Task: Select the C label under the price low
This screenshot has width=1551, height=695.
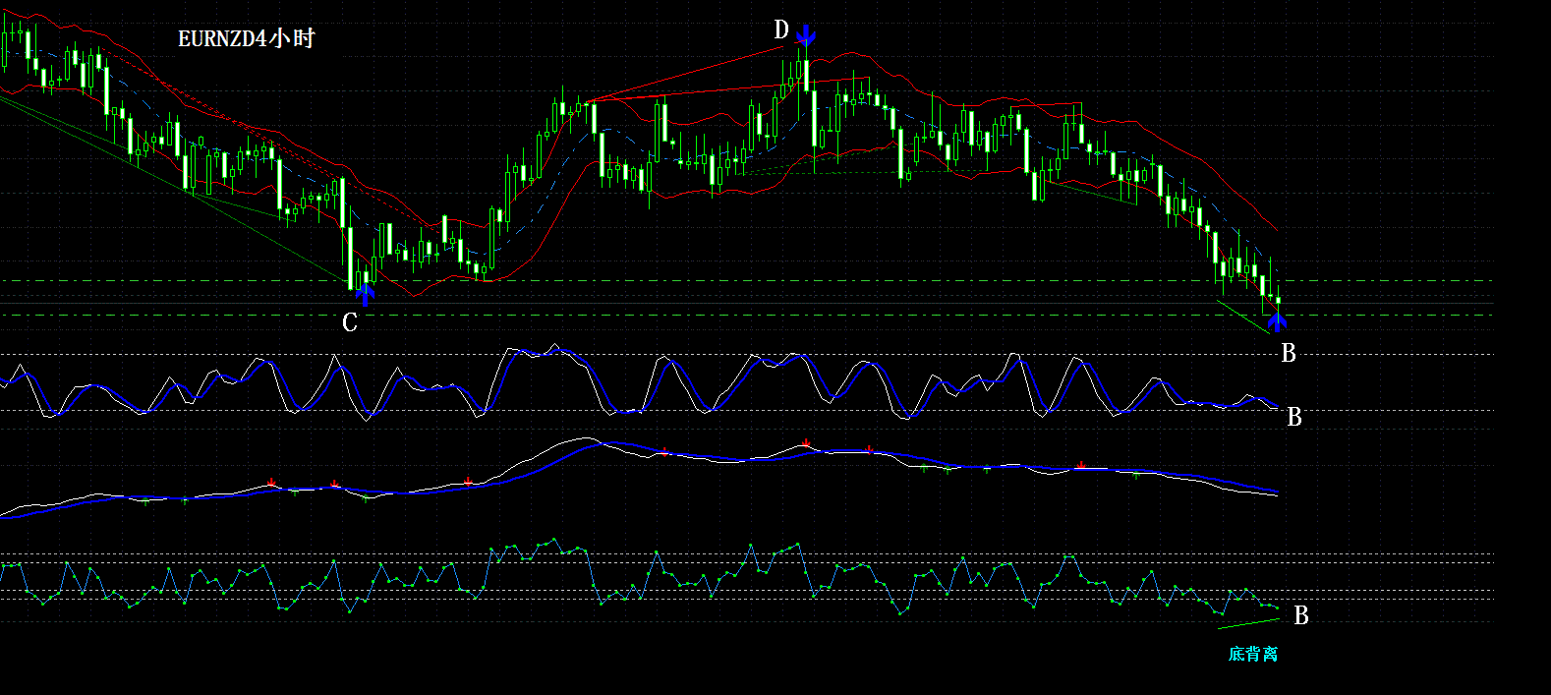Action: tap(350, 322)
